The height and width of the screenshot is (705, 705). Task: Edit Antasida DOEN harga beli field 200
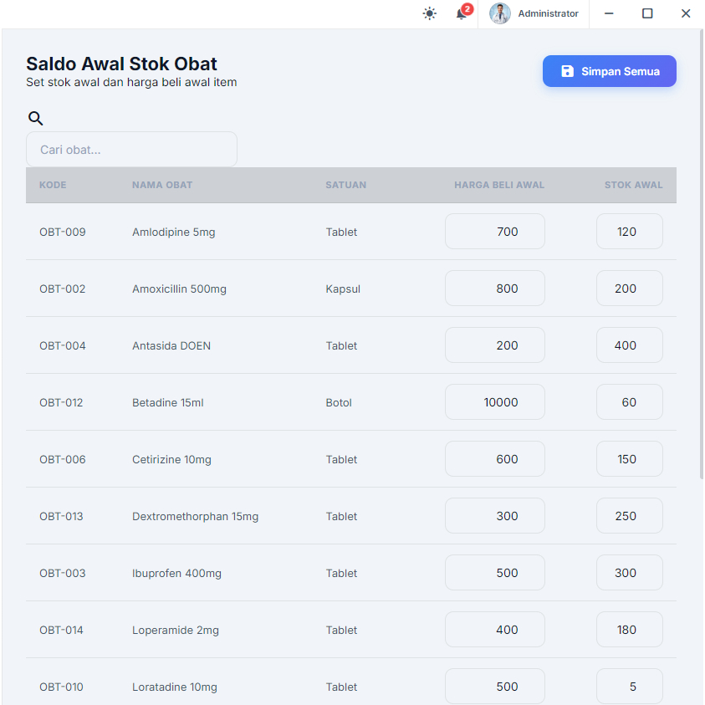click(495, 345)
